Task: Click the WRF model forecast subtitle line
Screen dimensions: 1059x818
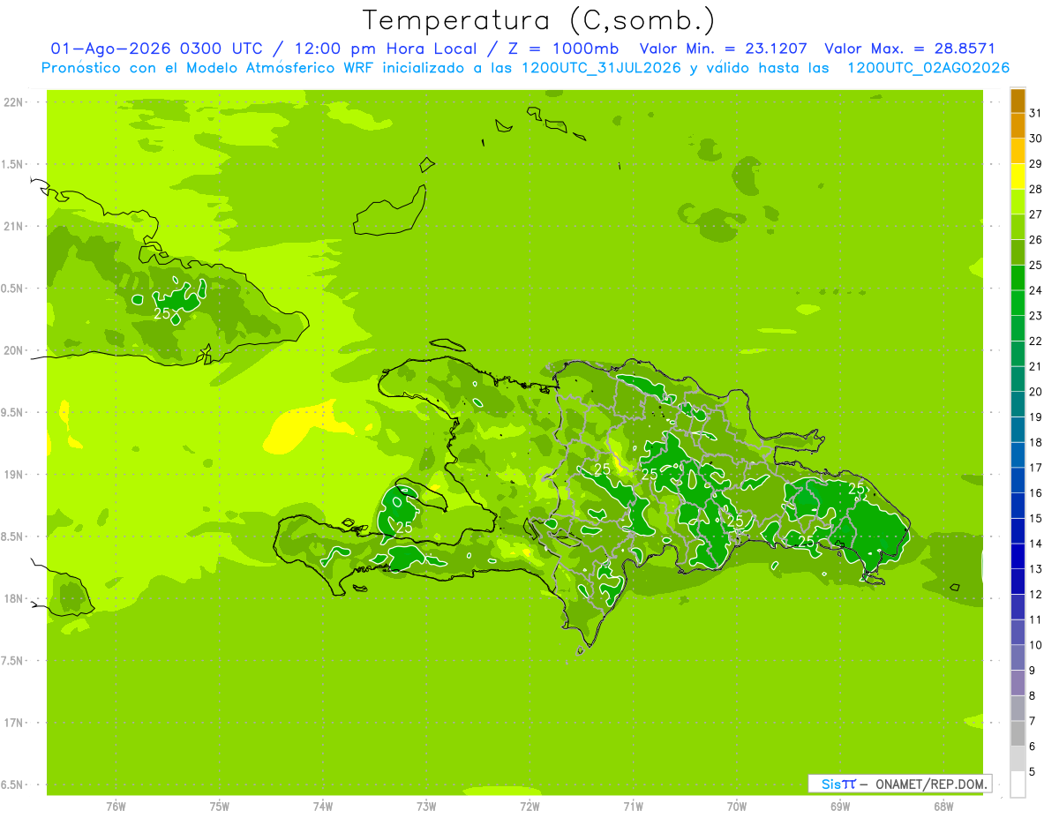Action: coord(525,68)
